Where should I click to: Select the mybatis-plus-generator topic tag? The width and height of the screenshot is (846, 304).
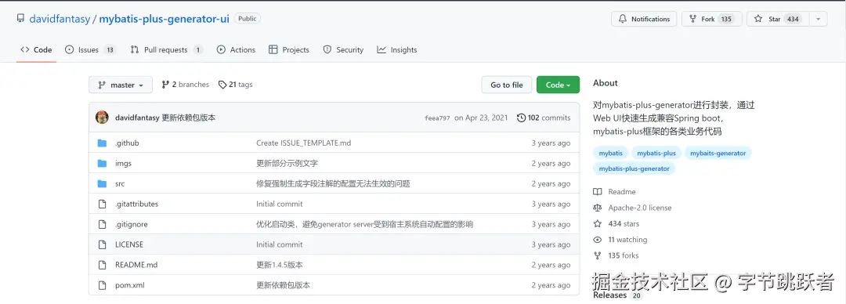coord(634,168)
